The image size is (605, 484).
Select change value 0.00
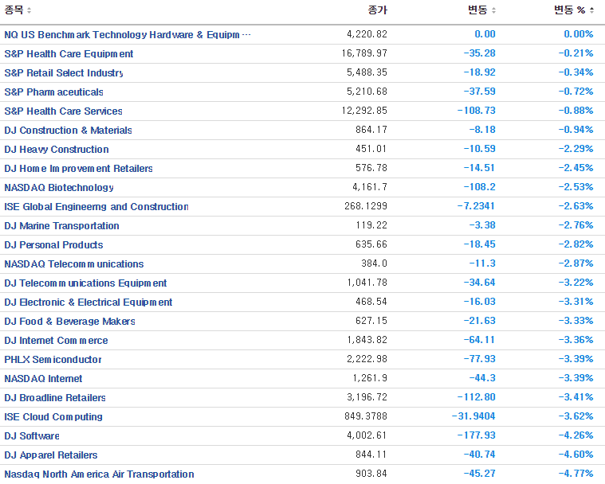coord(485,34)
